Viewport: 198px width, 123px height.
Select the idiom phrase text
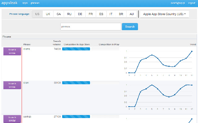(26, 83)
